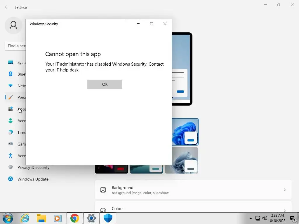Select Personalization paintbrush icon in sidebar
The image size is (299, 224).
point(11,97)
